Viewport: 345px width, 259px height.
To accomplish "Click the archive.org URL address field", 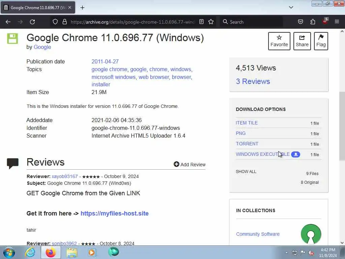I will [132, 22].
